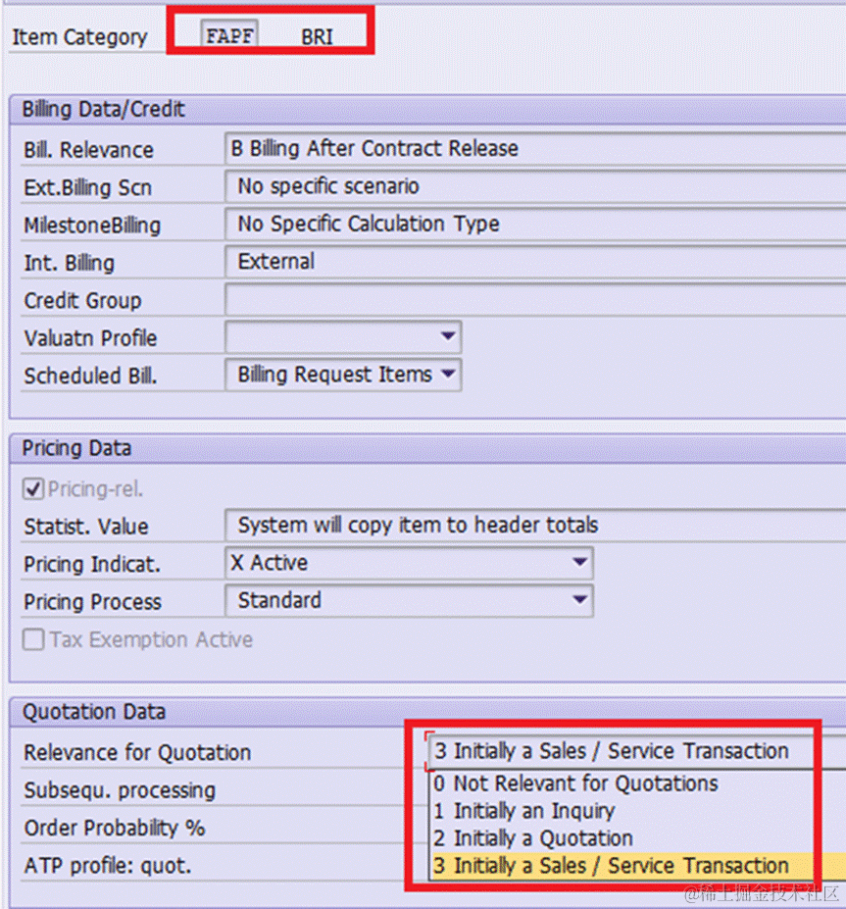Viewport: 846px width, 909px height.
Task: Click the MilestoneBilling label
Action: pyautogui.click(x=92, y=225)
